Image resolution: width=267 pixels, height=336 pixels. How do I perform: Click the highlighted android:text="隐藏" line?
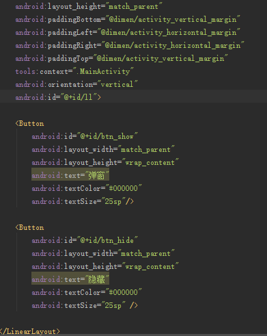coord(70,279)
